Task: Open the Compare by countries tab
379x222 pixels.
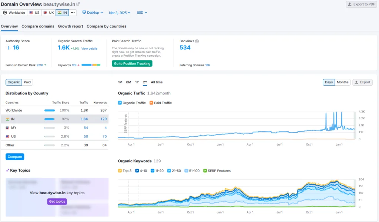Action: [x=107, y=26]
